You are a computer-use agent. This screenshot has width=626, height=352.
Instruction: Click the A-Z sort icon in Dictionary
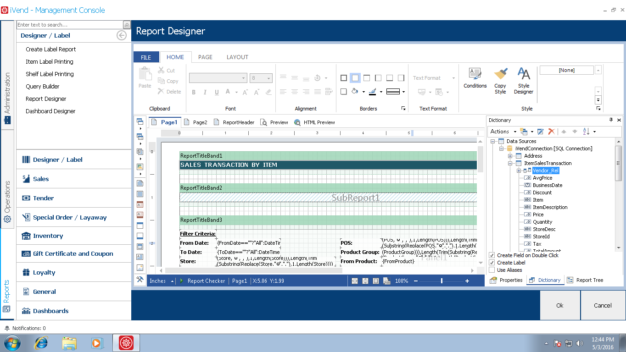[x=586, y=132]
